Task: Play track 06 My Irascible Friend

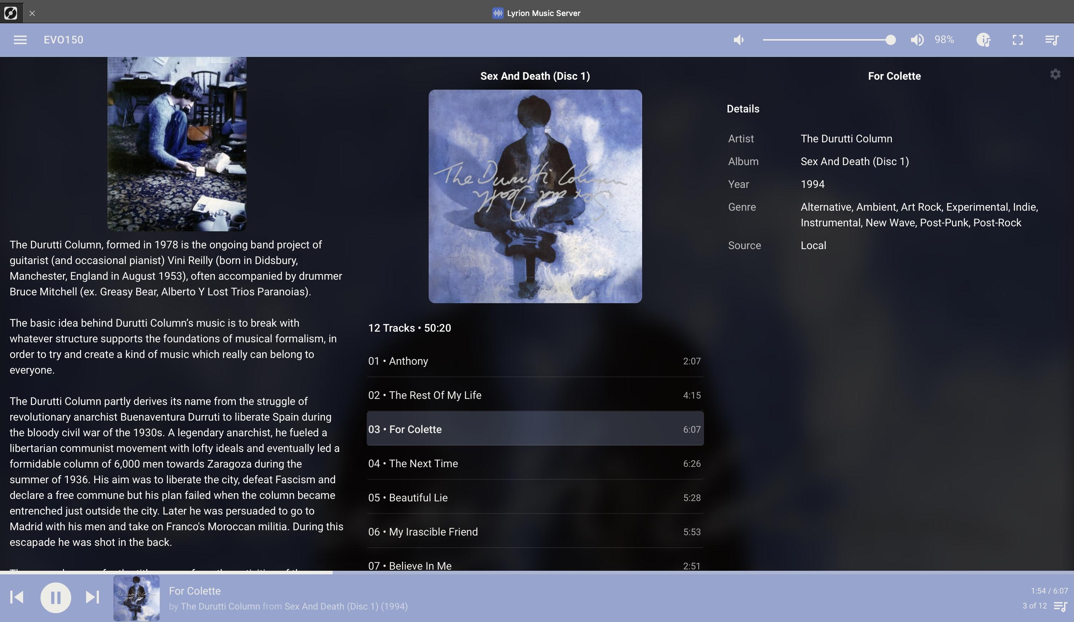Action: 535,532
